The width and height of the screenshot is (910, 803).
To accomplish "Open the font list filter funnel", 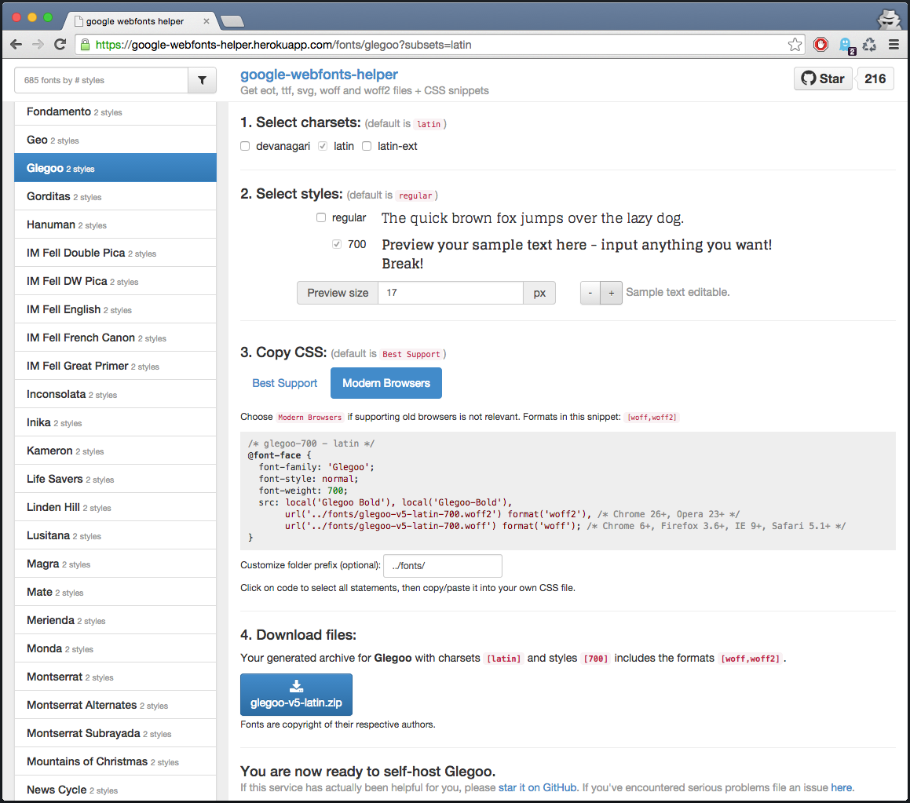I will coord(202,80).
